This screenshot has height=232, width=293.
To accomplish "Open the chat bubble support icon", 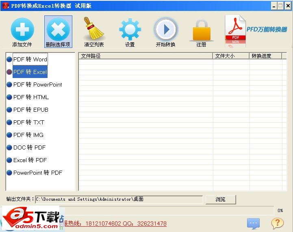I will pos(253,223).
